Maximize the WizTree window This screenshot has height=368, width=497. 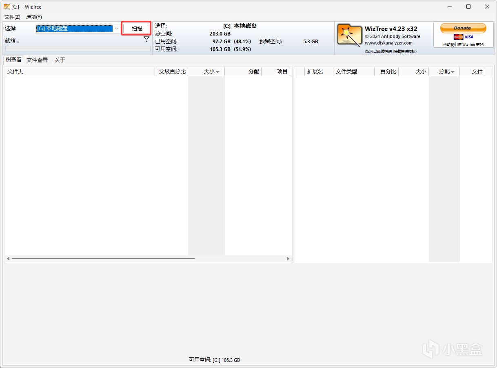[468, 7]
